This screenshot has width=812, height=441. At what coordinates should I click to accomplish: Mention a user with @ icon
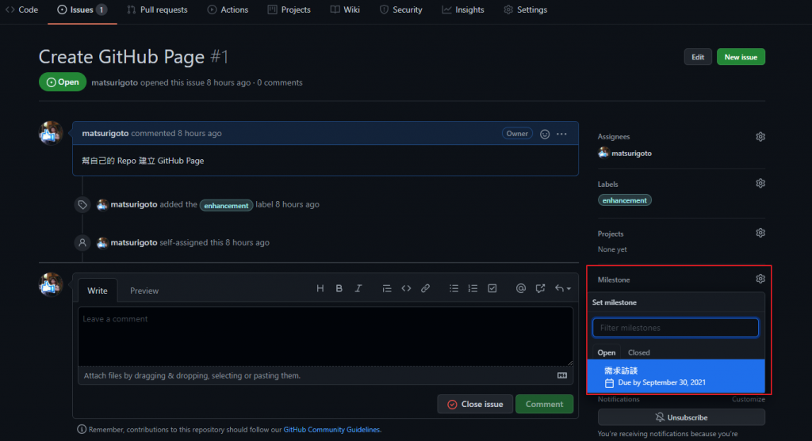point(521,288)
